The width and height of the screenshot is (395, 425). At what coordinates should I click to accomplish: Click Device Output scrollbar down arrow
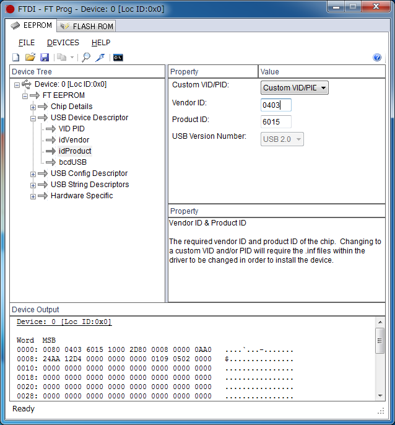(380, 396)
